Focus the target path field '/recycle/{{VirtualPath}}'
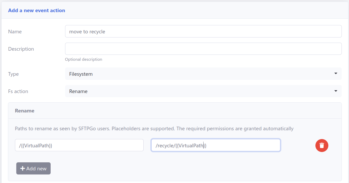The image size is (349, 183). click(x=216, y=145)
